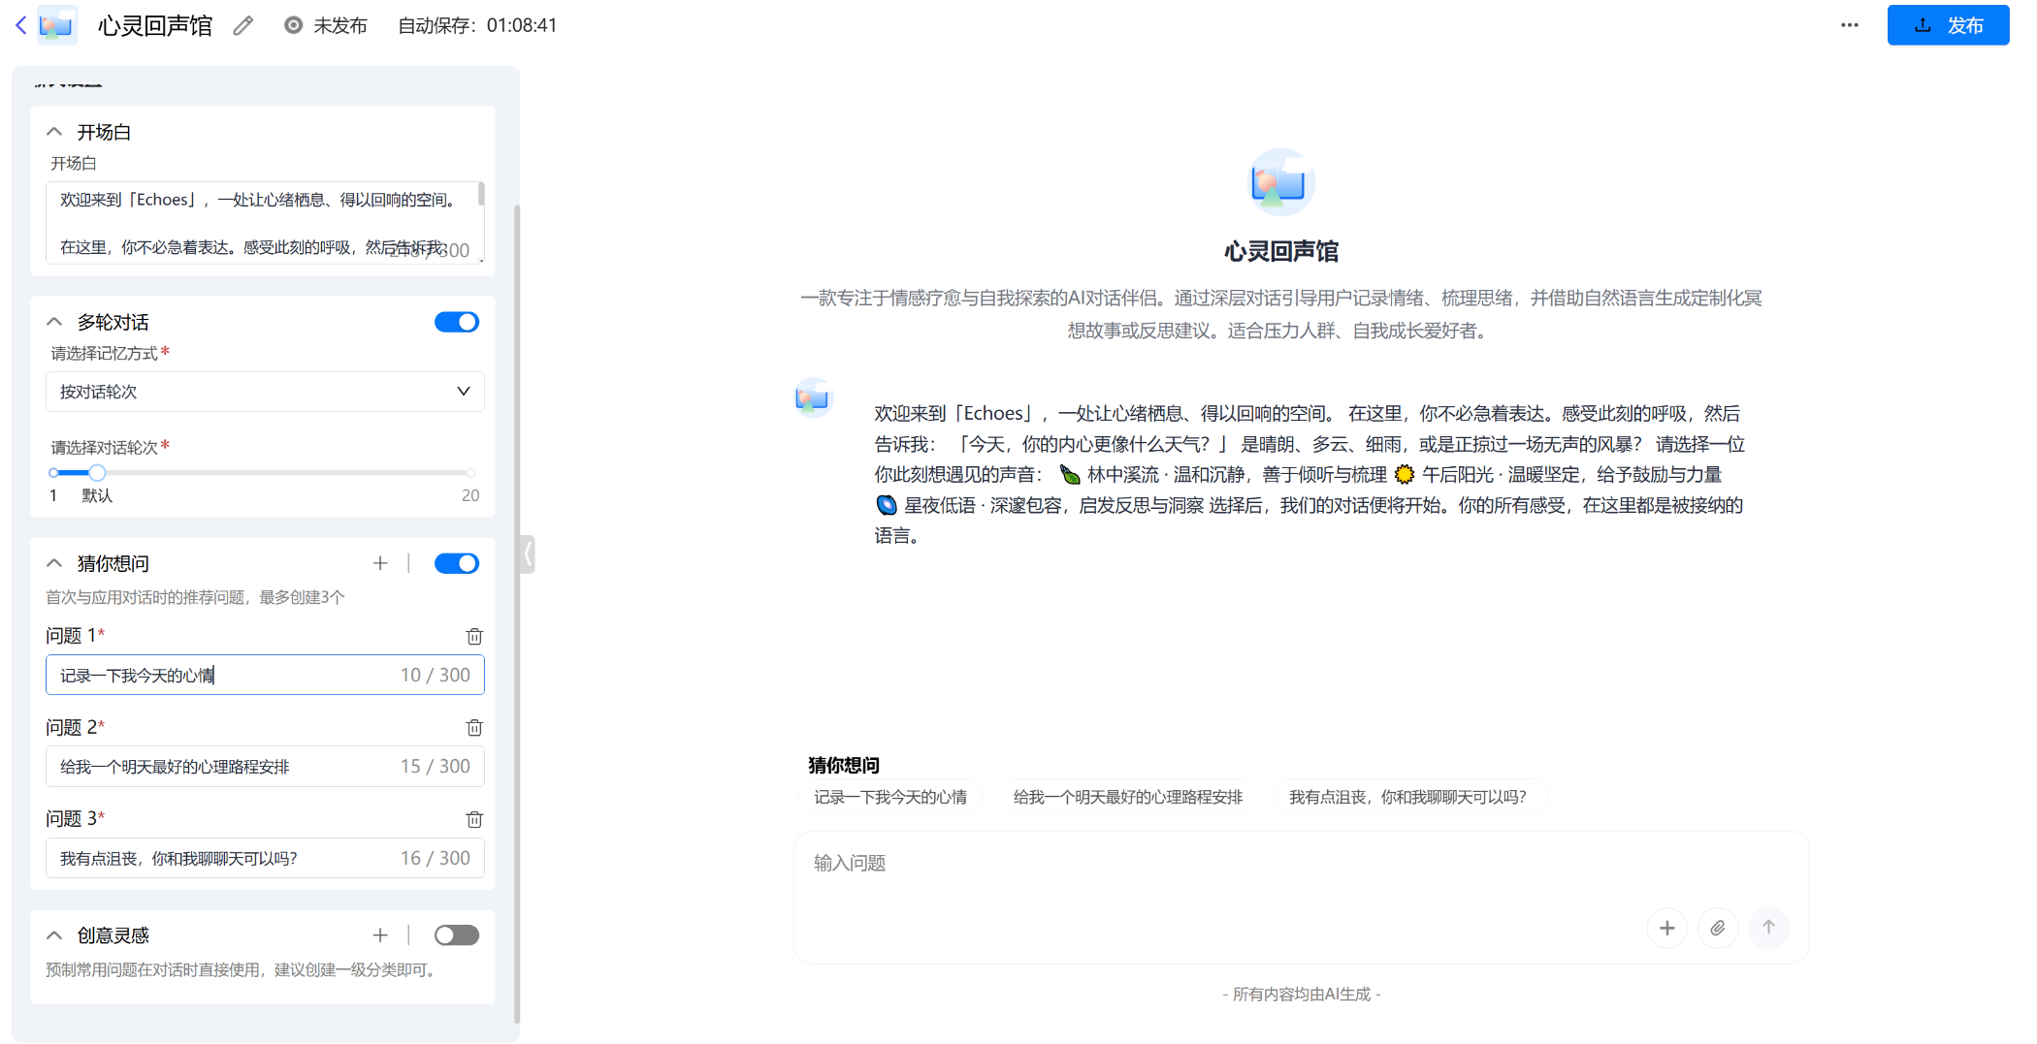Image resolution: width=2037 pixels, height=1044 pixels.
Task: Click the 对话轮次 slider handle
Action: tap(97, 472)
